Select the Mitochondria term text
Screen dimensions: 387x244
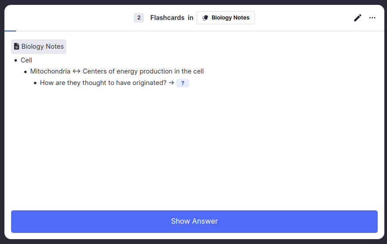(x=50, y=71)
